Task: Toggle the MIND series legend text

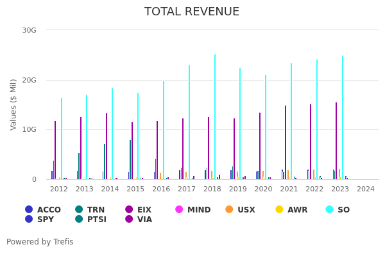Action: [198, 209]
